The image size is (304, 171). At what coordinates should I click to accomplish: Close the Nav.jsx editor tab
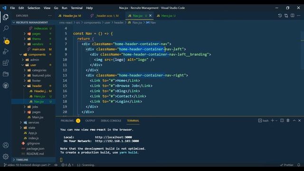(150, 16)
